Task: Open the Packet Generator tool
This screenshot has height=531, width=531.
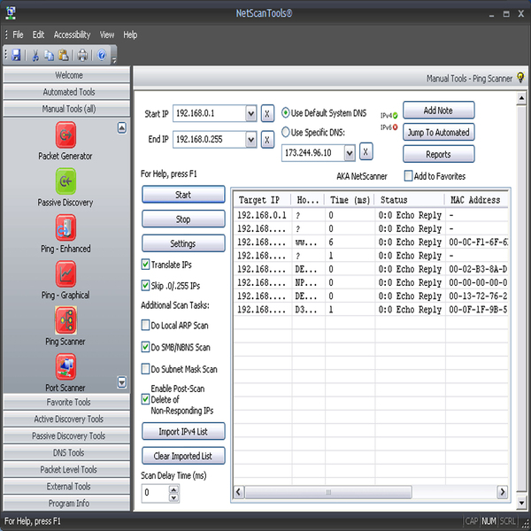Action: [65, 135]
